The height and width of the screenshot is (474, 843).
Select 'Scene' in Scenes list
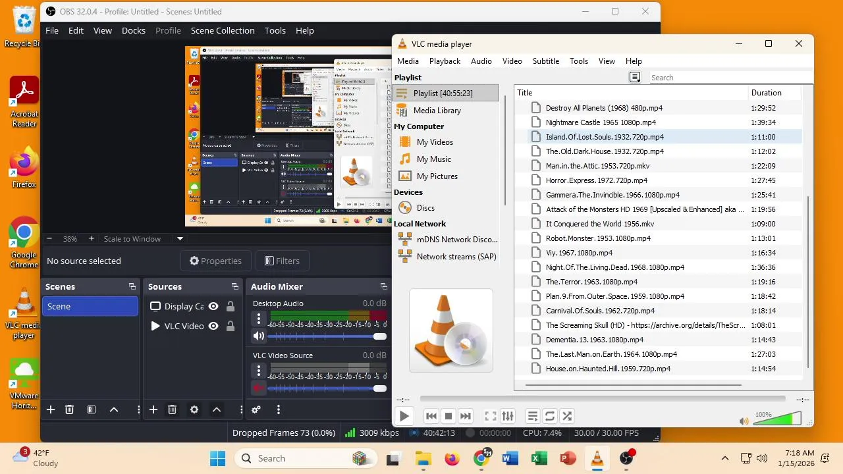tap(90, 306)
